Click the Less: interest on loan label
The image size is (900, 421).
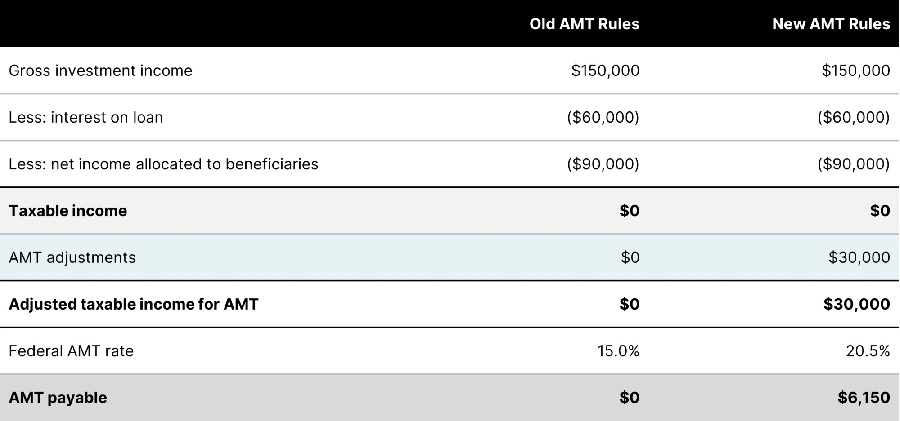pos(86,117)
